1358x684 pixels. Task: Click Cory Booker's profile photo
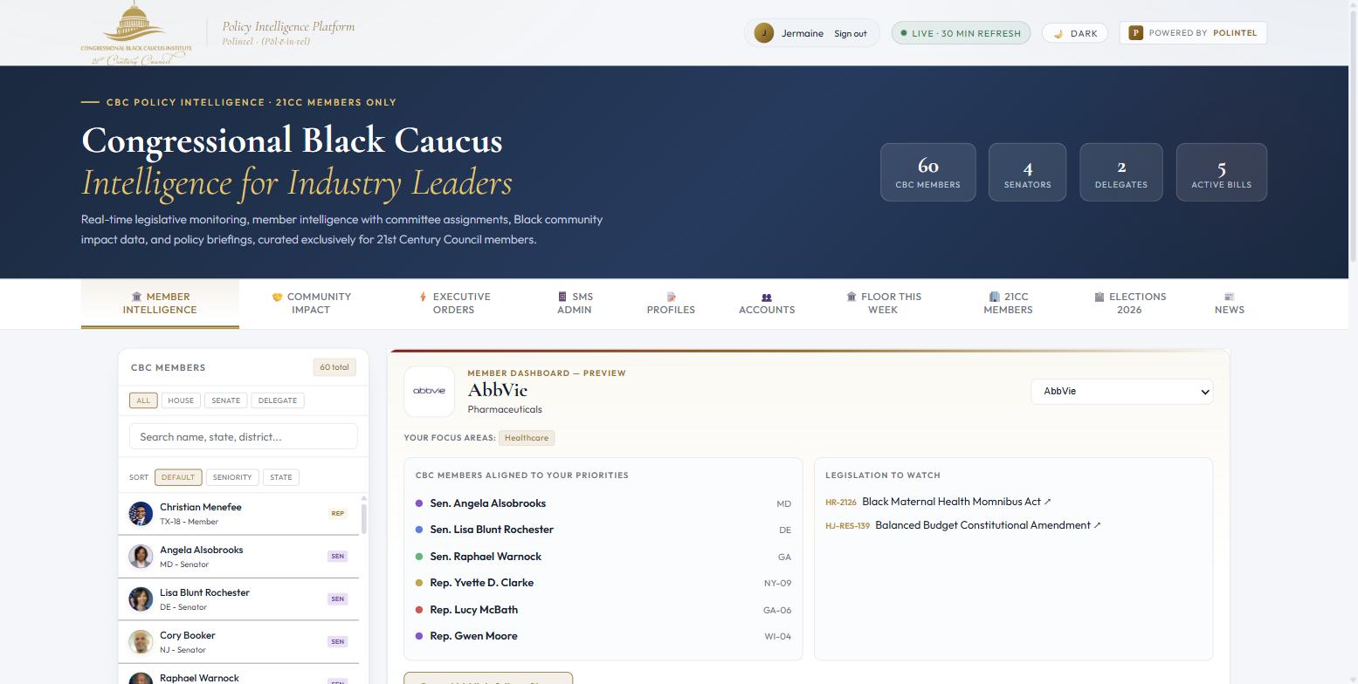(x=141, y=642)
